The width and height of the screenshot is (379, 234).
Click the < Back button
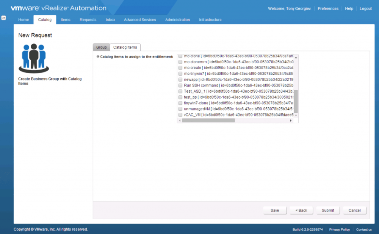[301, 211]
